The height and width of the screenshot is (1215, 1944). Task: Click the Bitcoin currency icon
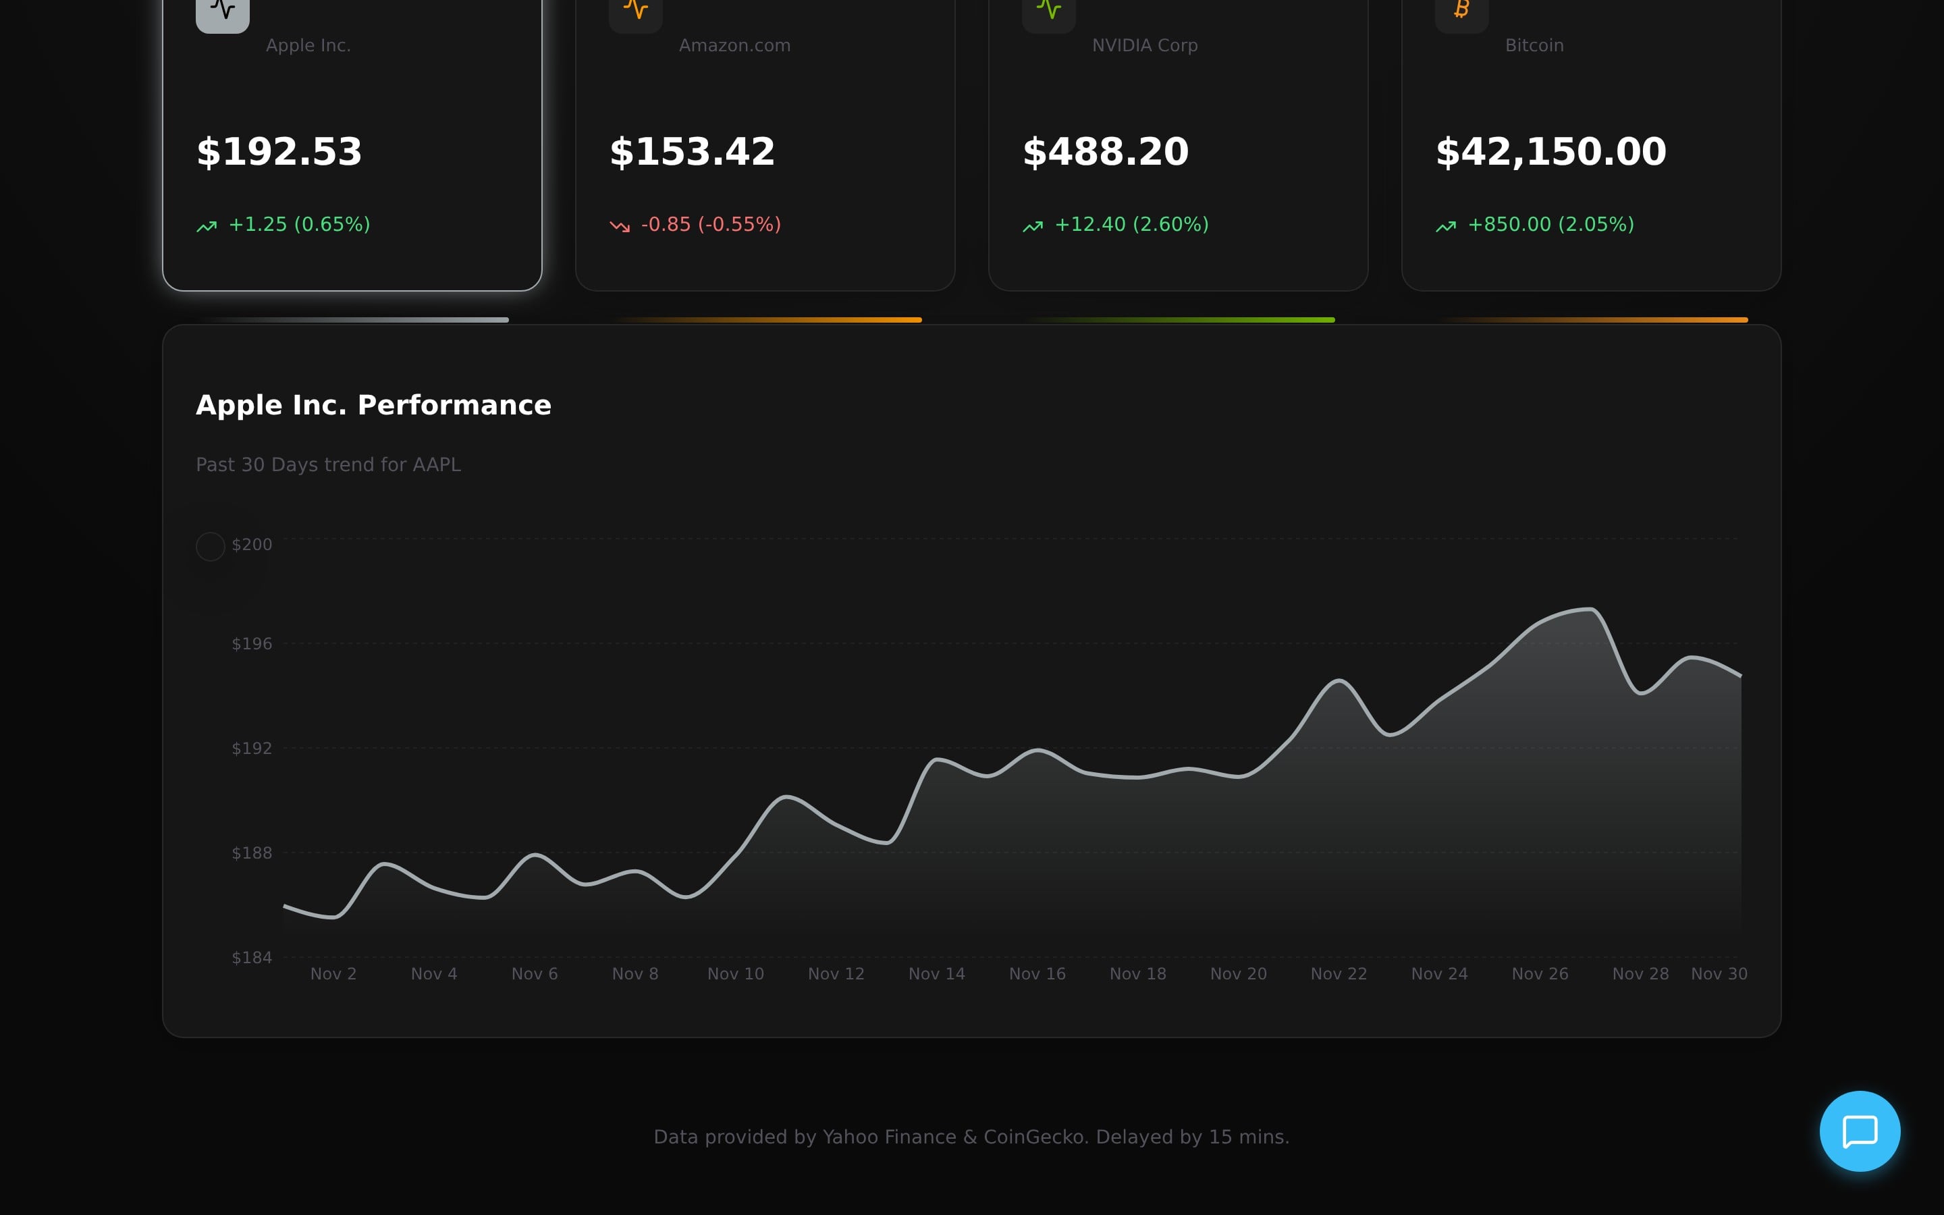pos(1461,10)
